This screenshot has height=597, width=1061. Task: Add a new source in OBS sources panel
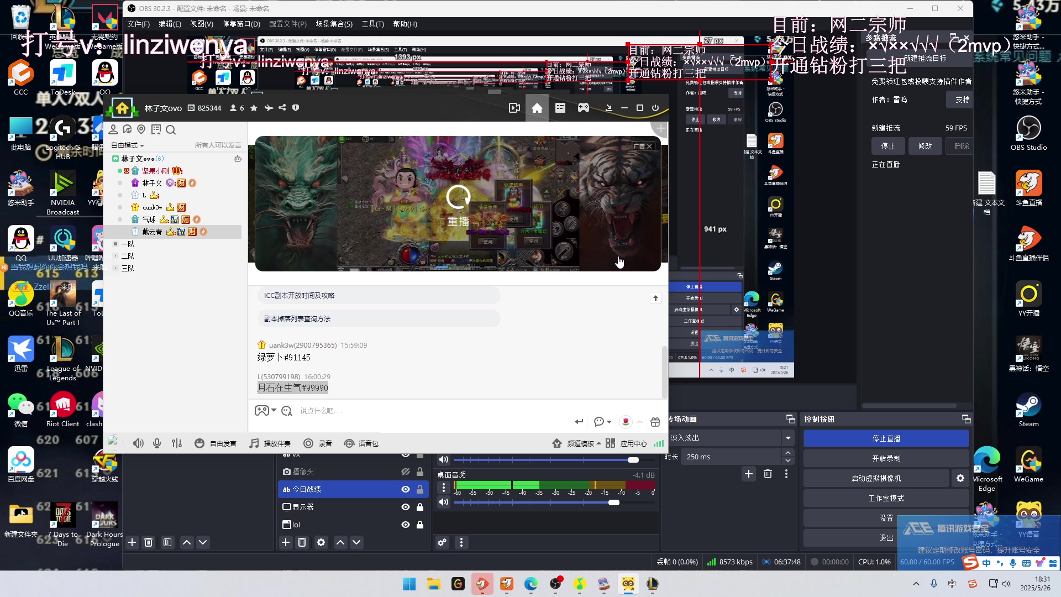coord(286,542)
